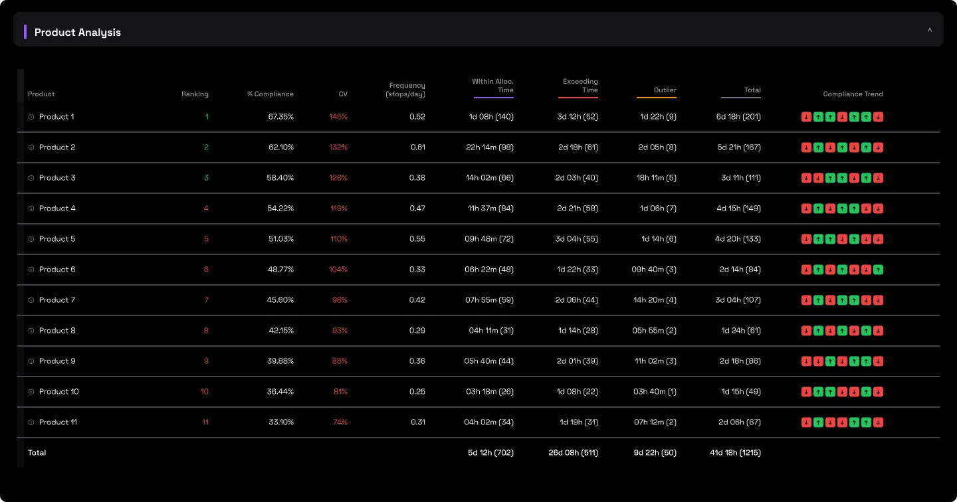957x502 pixels.
Task: Click compliance value 33.10%
Action: point(281,422)
